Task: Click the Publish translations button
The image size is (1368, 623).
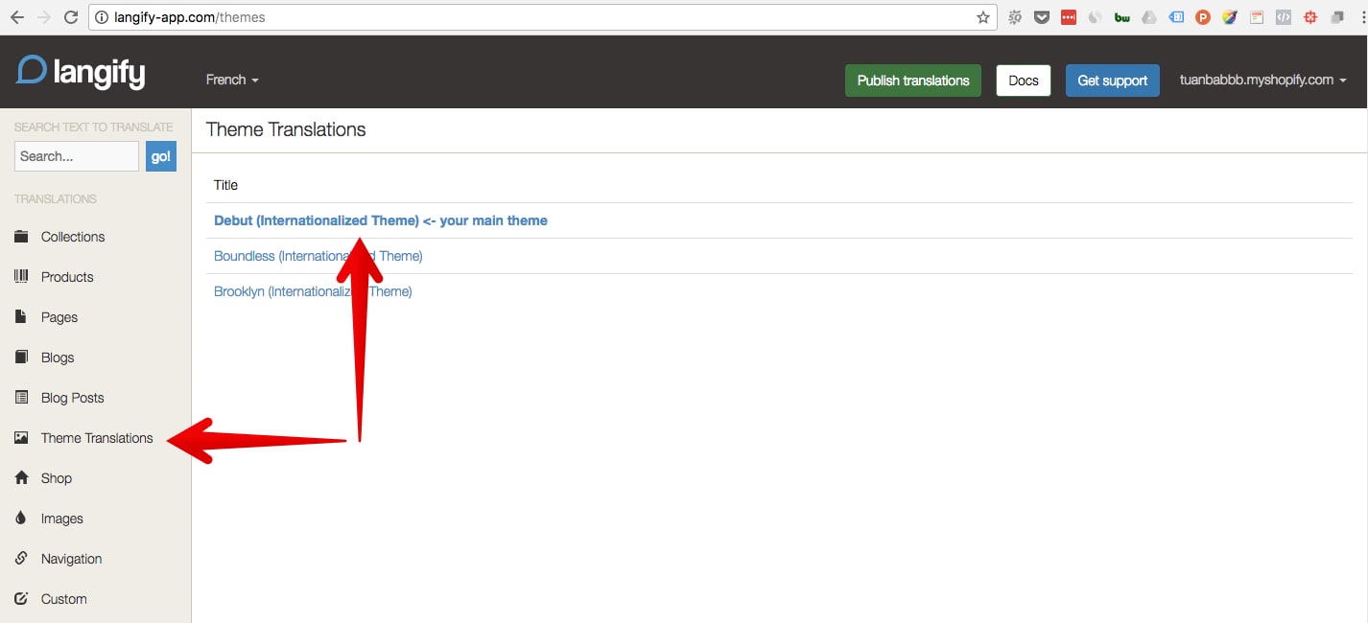Action: (x=912, y=81)
